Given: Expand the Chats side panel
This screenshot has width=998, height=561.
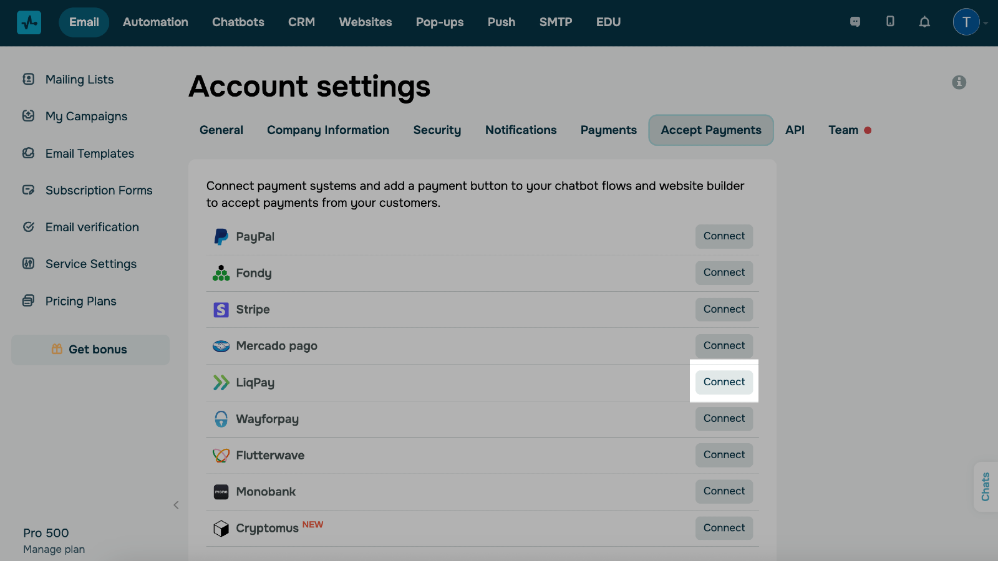Looking at the screenshot, I should pyautogui.click(x=986, y=487).
